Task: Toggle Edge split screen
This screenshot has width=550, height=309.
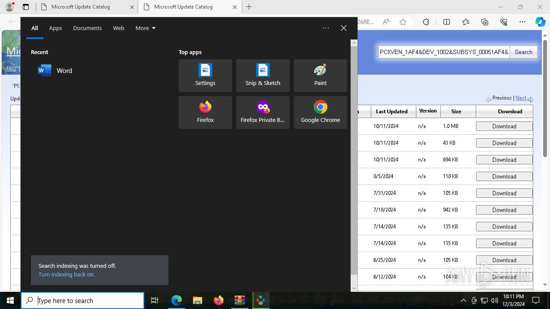Action: tap(446, 22)
